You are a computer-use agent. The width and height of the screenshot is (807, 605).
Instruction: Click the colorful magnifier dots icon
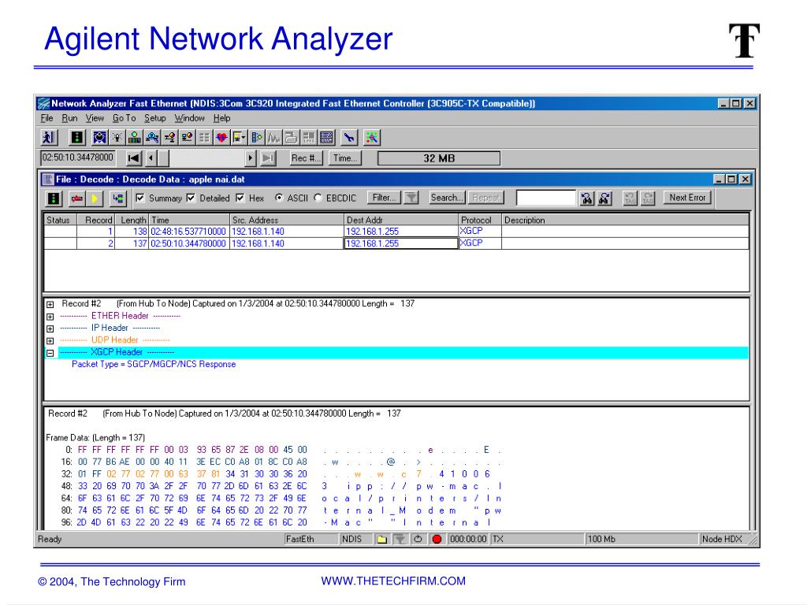tap(372, 137)
